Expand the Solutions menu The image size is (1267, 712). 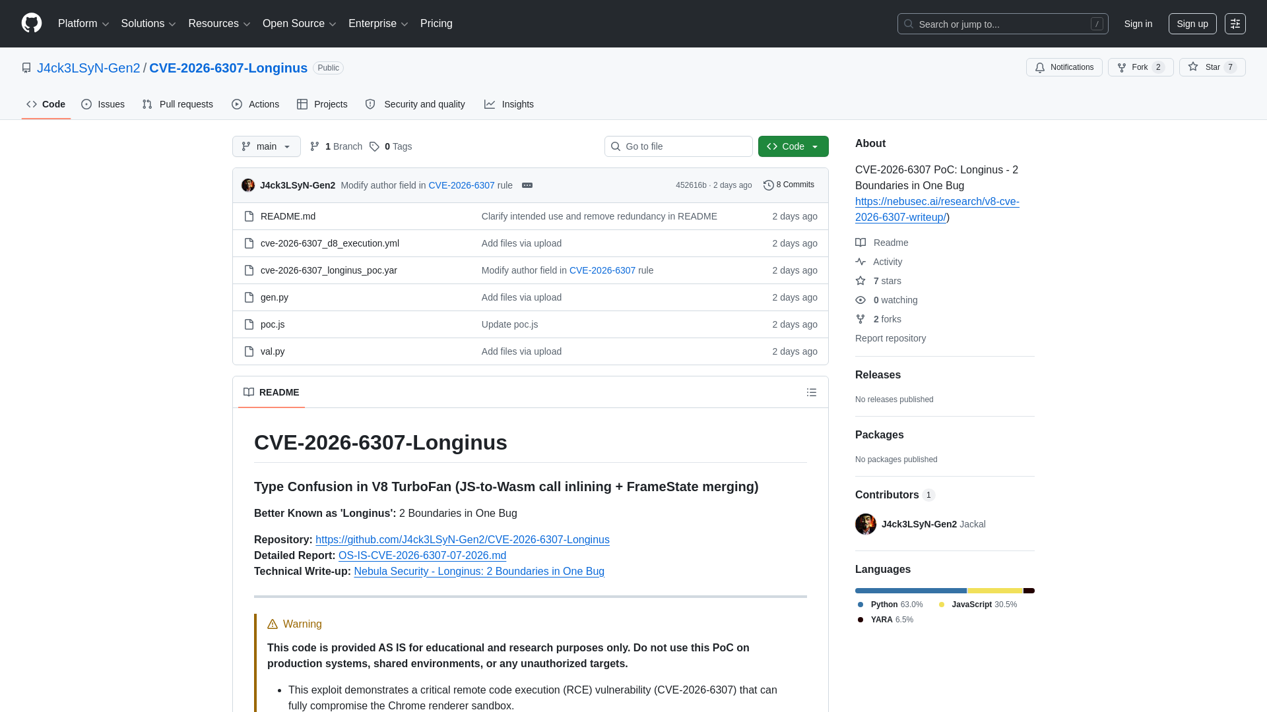coord(148,24)
